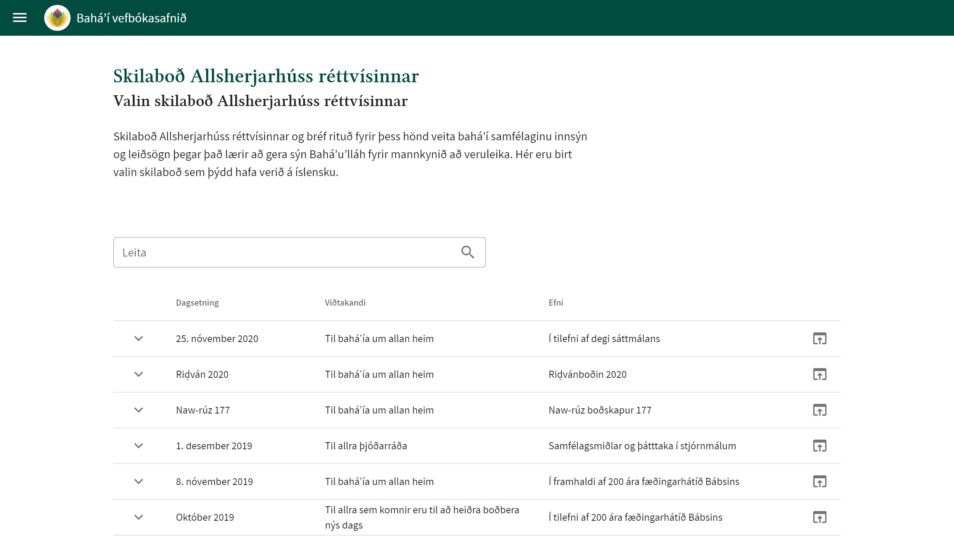Expand the 25. nóvember 2020 row
954x536 pixels.
pos(139,339)
